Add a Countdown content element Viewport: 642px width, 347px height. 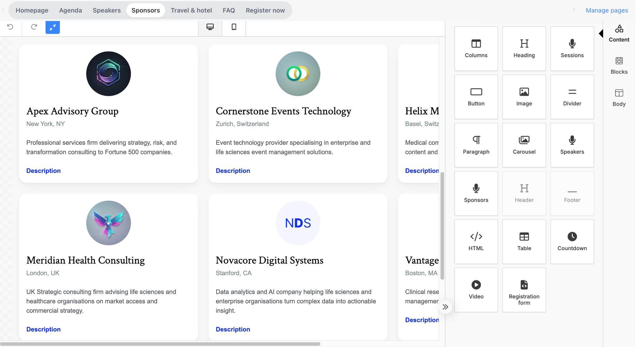572,242
